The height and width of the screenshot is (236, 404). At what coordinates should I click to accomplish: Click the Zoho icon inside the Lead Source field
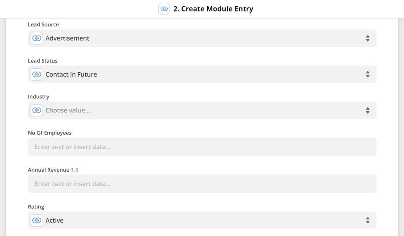tap(36, 38)
